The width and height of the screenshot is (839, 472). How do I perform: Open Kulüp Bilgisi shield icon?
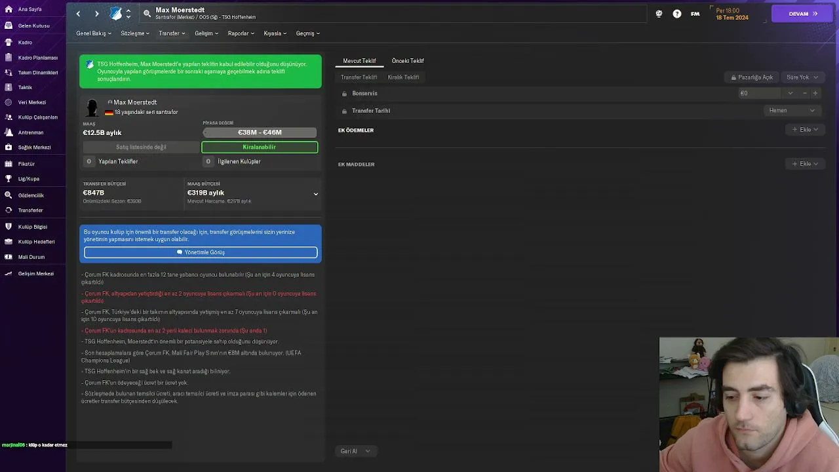coord(9,227)
